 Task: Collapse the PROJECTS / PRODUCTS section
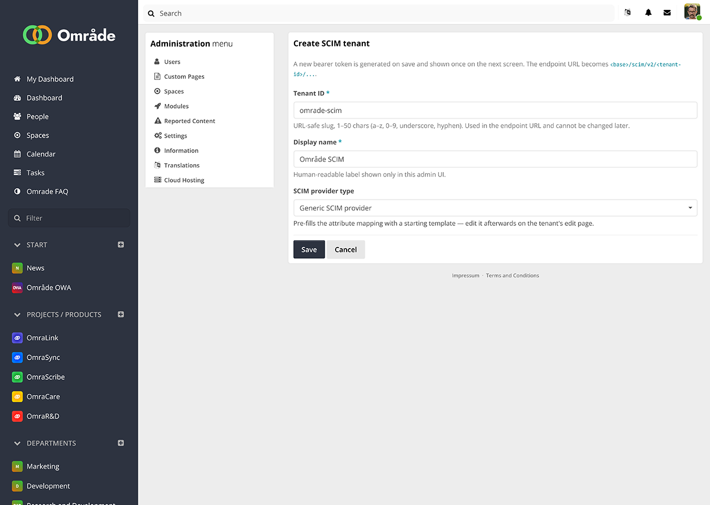coord(17,315)
